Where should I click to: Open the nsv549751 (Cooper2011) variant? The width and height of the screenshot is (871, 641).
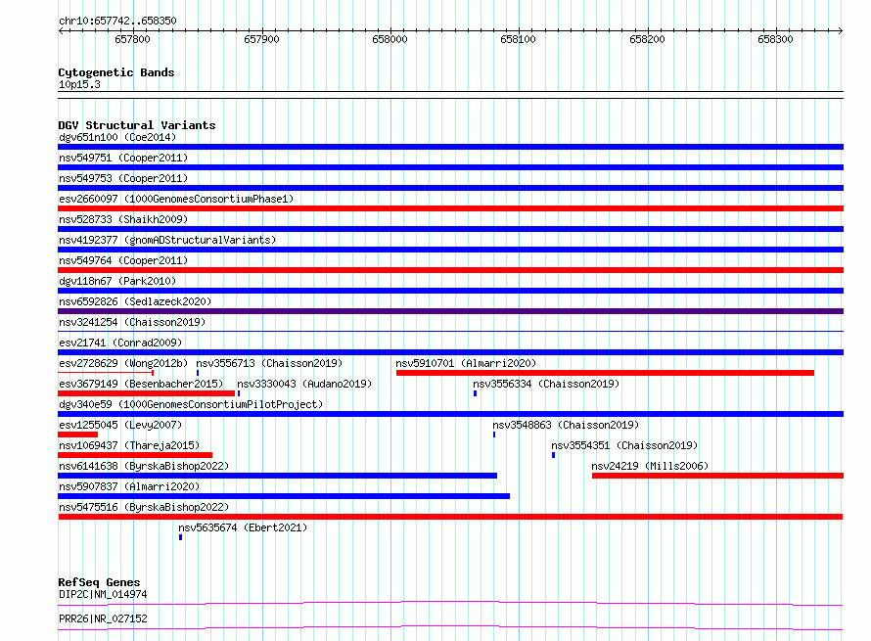(123, 158)
